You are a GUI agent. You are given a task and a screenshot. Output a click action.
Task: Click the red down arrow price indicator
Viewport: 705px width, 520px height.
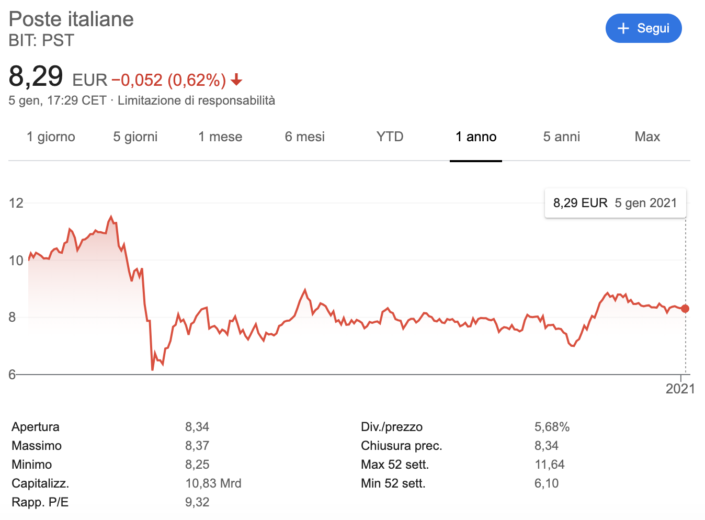pos(236,80)
